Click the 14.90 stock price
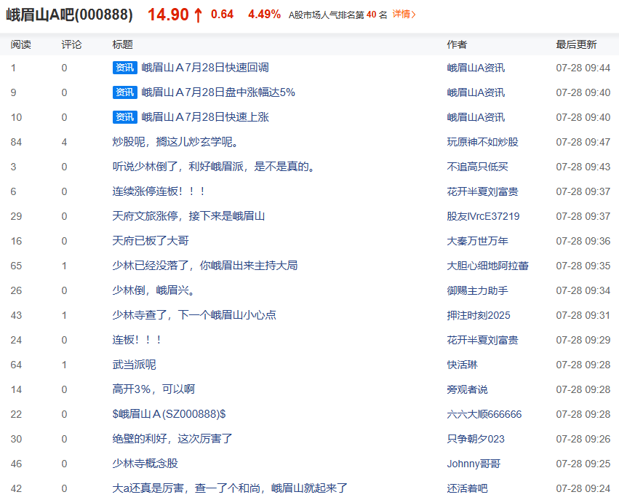This screenshot has height=500, width=619. pos(168,15)
